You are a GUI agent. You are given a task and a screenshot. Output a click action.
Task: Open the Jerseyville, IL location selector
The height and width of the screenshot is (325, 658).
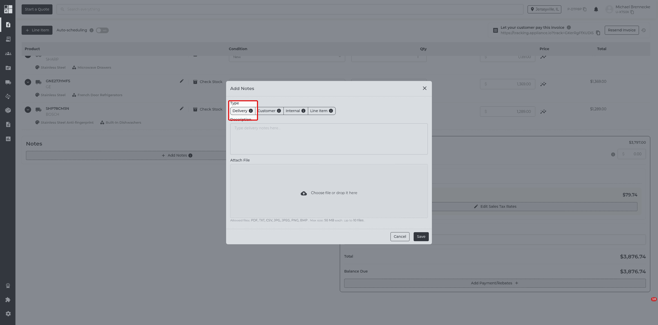pyautogui.click(x=544, y=9)
